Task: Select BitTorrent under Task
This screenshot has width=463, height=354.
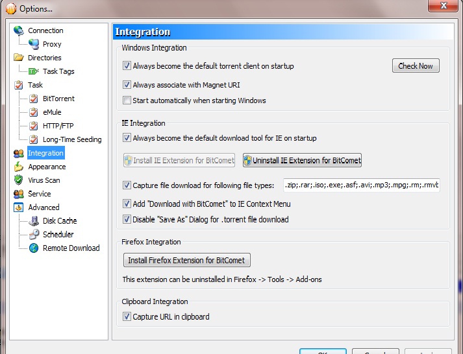Action: point(58,99)
